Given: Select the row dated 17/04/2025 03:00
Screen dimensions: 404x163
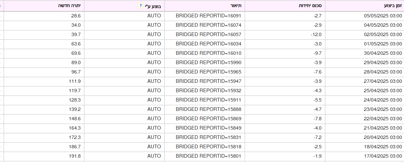Looking at the screenshot, I should tap(202, 156).
